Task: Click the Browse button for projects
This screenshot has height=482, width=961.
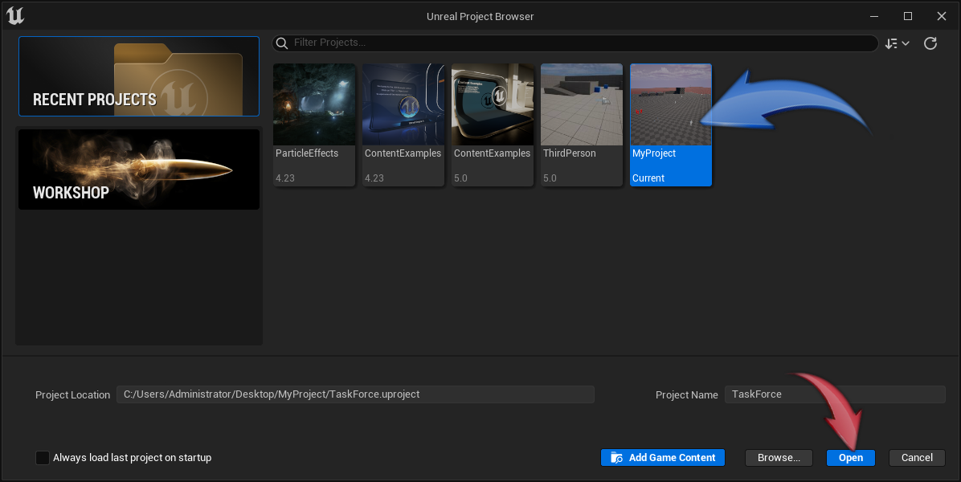Action: tap(778, 457)
